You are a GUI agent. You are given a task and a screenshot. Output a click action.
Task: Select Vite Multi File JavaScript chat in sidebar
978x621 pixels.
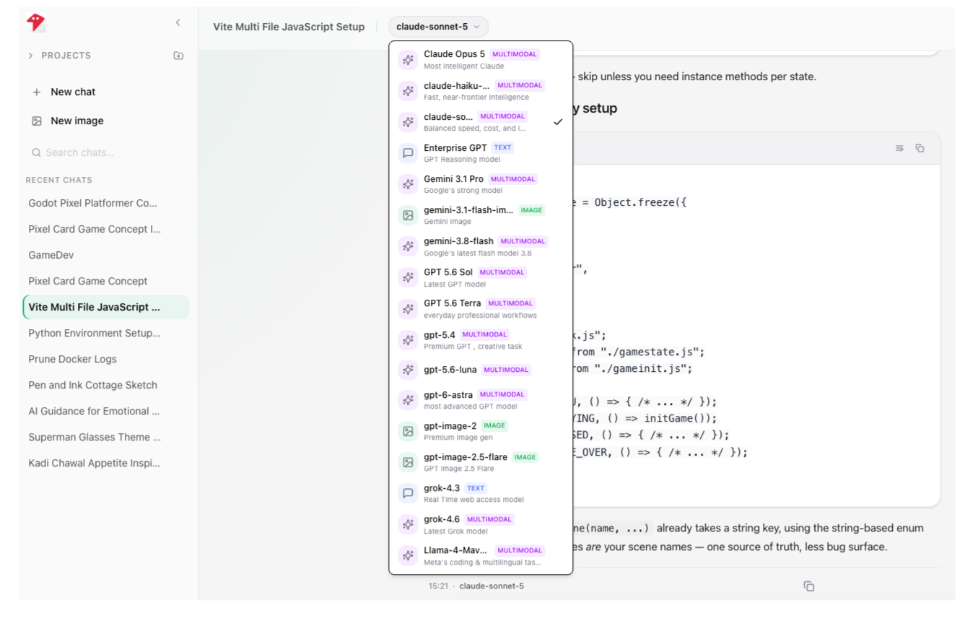pyautogui.click(x=105, y=307)
